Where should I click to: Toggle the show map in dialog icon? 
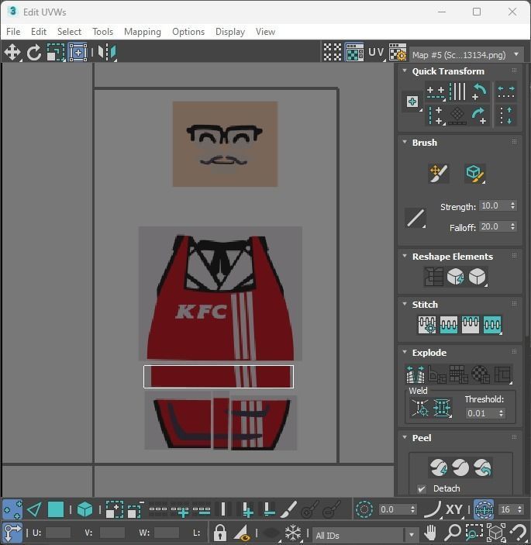tap(354, 53)
